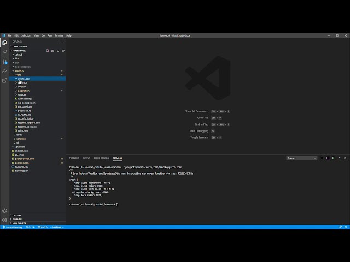Screen dimensions: 350x262
Task: Switch to the DEBUG CONSOLE tab
Action: point(102,158)
